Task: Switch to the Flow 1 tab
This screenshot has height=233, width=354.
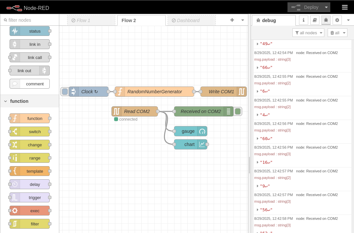Action: [x=91, y=20]
